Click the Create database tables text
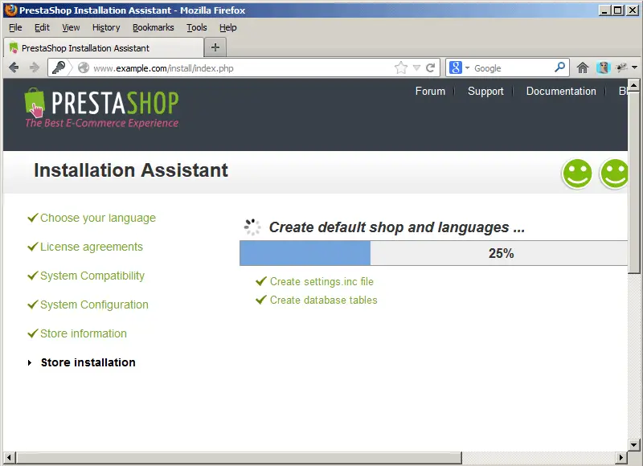The image size is (643, 466). (324, 300)
